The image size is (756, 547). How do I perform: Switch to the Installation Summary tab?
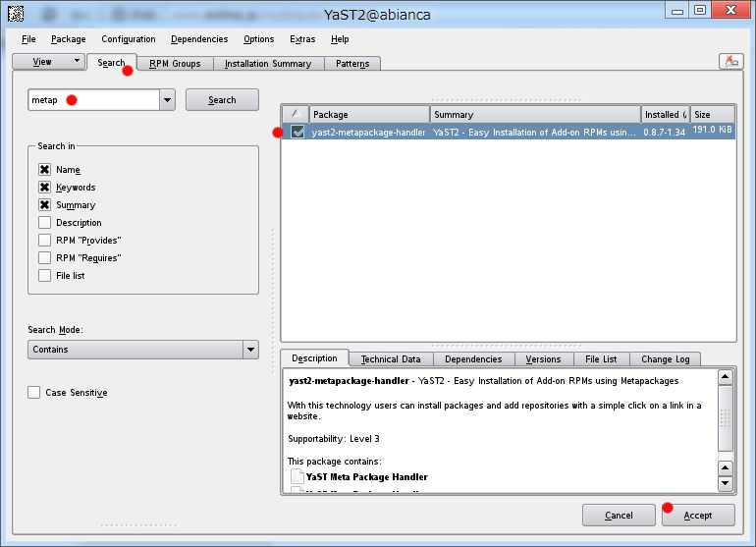click(268, 64)
